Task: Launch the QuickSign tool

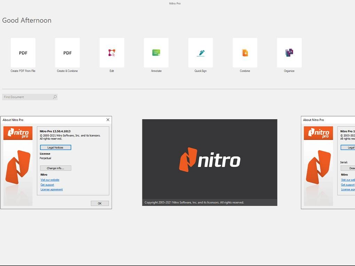Action: (200, 53)
